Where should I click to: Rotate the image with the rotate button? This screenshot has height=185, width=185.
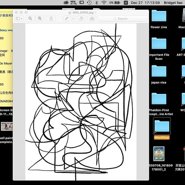pyautogui.click(x=81, y=18)
